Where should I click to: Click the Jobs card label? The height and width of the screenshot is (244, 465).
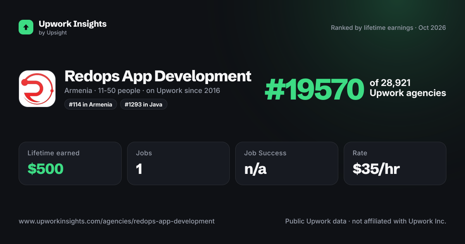pos(144,153)
